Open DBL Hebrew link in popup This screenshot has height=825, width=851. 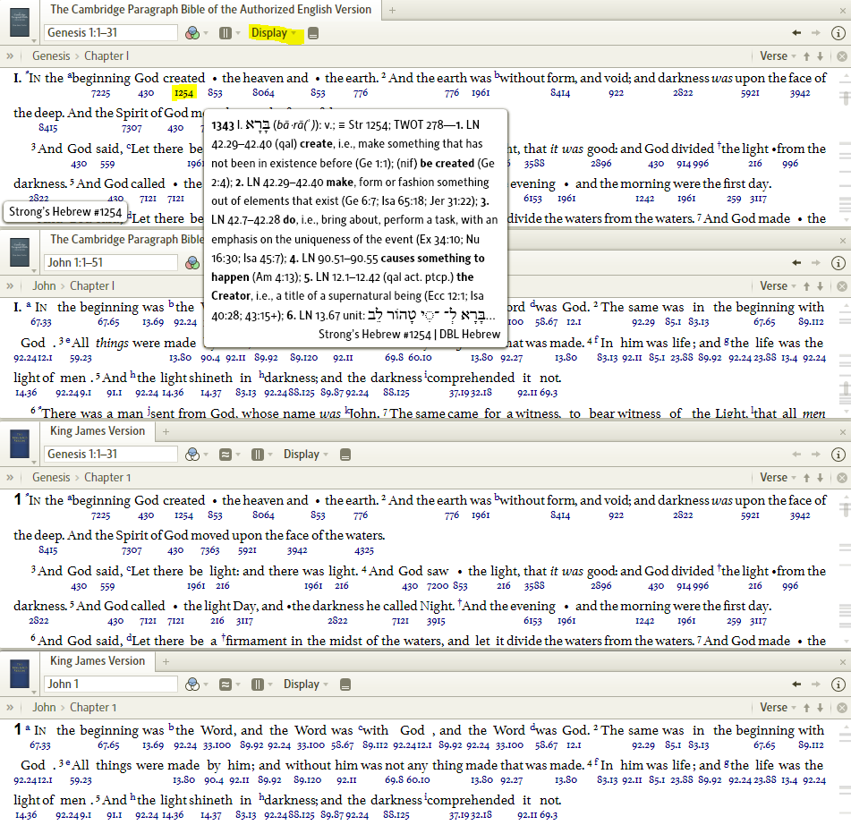click(470, 335)
